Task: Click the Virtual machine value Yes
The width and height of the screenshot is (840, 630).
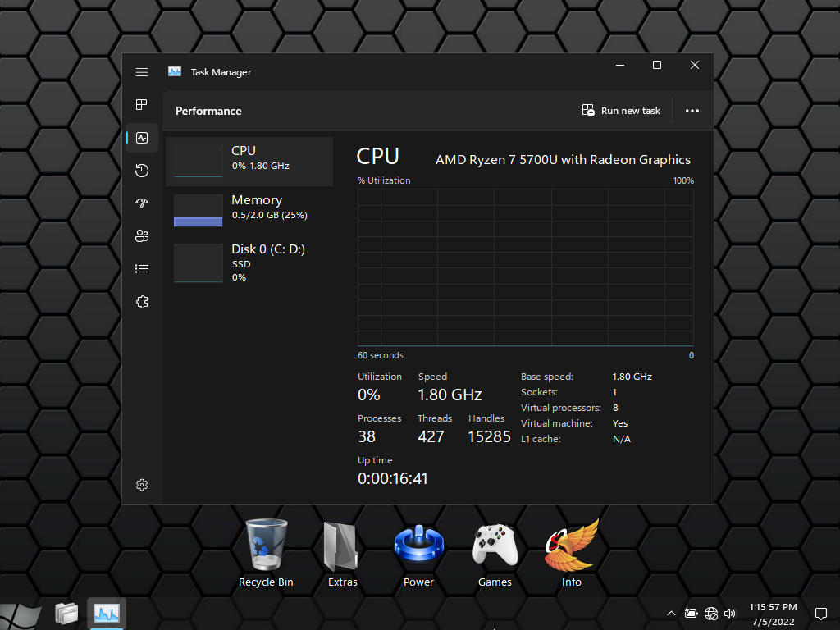Action: 620,423
